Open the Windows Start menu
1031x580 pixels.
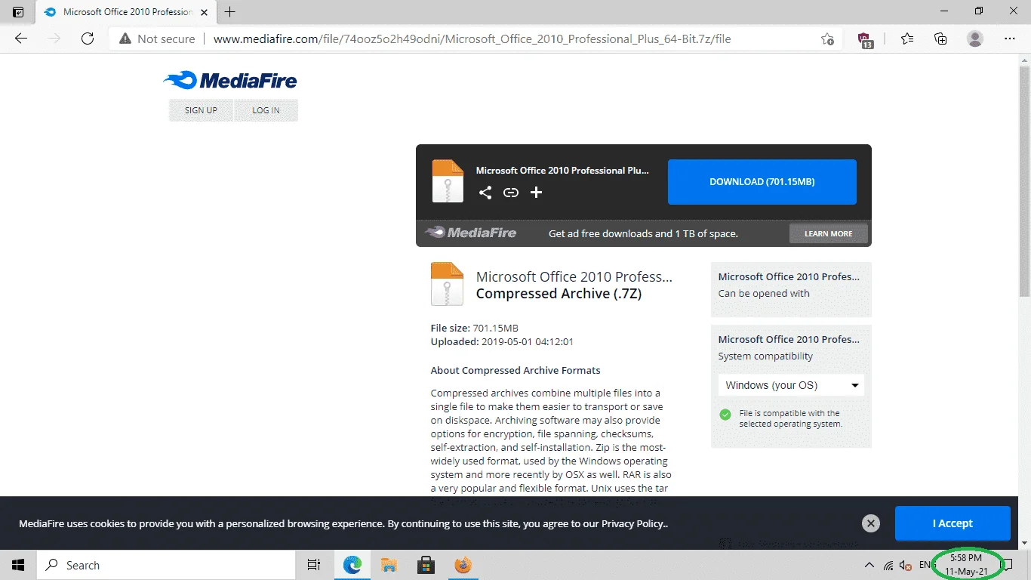pyautogui.click(x=18, y=565)
